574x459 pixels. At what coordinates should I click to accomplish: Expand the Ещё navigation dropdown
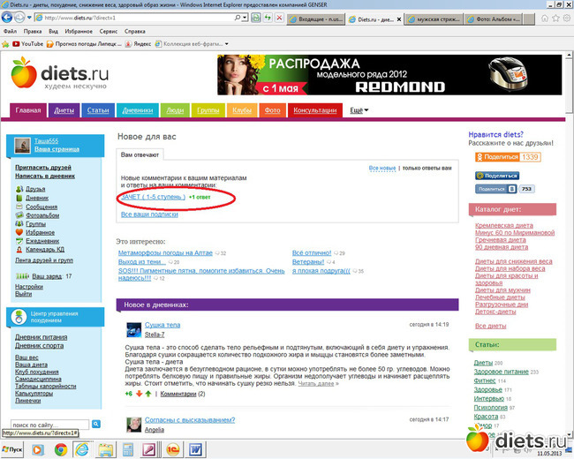[x=359, y=110]
